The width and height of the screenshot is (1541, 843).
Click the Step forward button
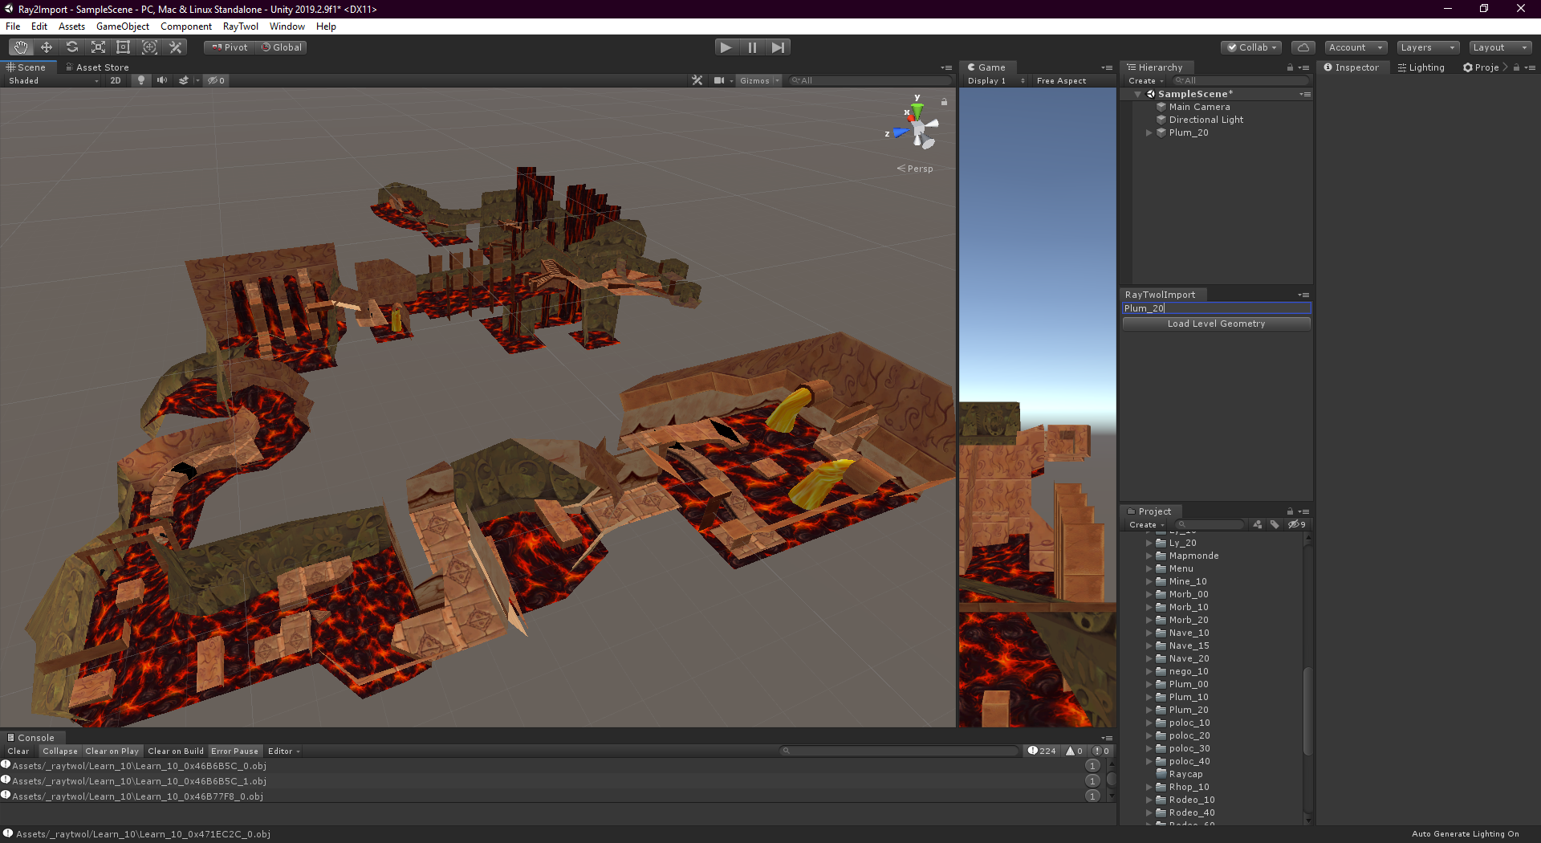tap(778, 47)
